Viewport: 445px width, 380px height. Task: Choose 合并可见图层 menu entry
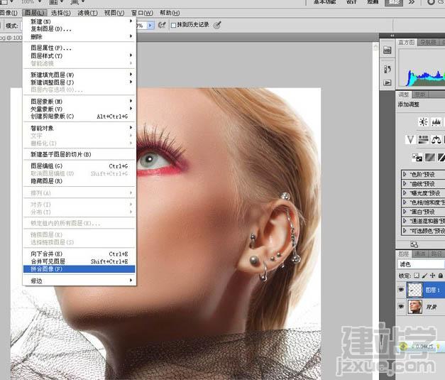pos(79,261)
